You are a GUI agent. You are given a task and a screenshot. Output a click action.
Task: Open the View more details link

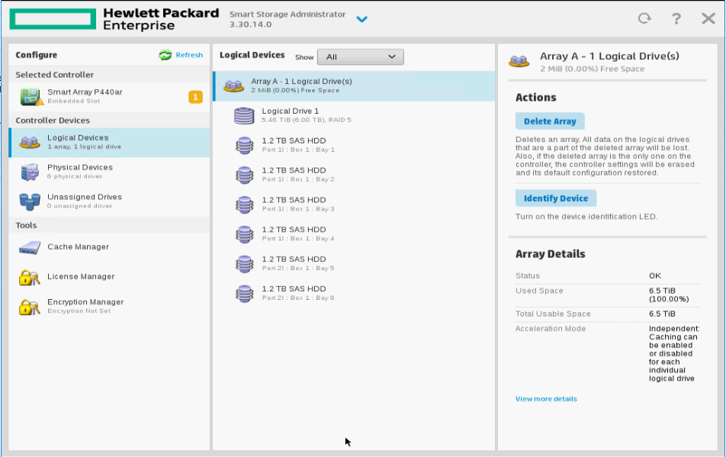[546, 399]
